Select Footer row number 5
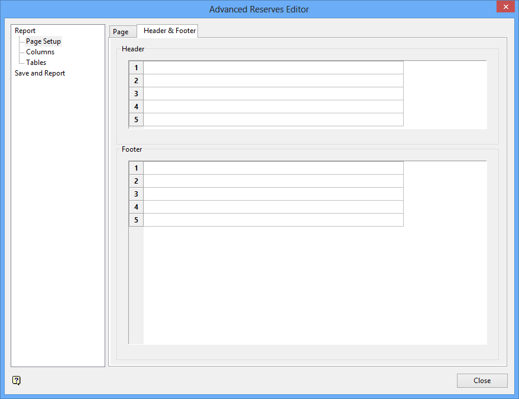Image resolution: width=519 pixels, height=399 pixels. pyautogui.click(x=136, y=220)
